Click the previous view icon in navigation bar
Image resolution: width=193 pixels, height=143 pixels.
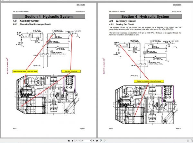(x=101, y=141)
